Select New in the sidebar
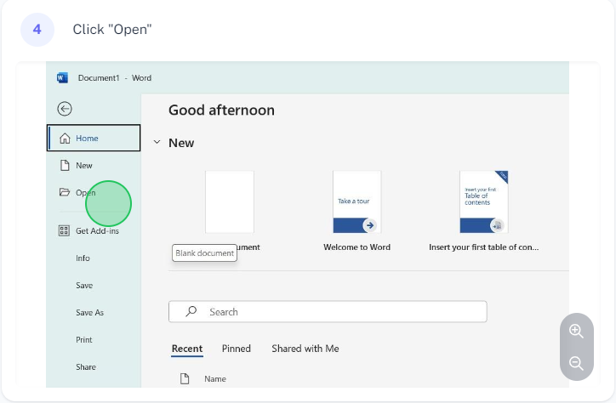 [94, 165]
